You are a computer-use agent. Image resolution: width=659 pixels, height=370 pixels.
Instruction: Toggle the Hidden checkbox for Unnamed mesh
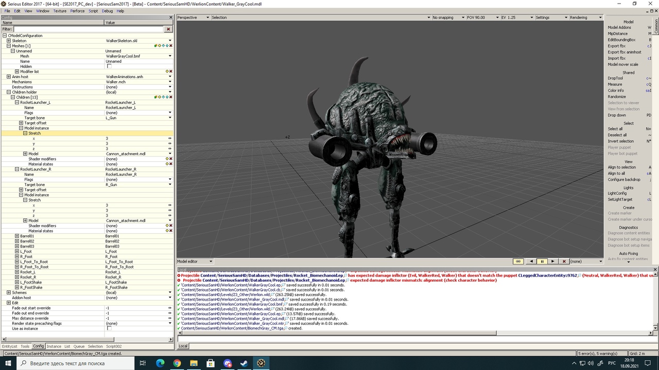pyautogui.click(x=109, y=66)
